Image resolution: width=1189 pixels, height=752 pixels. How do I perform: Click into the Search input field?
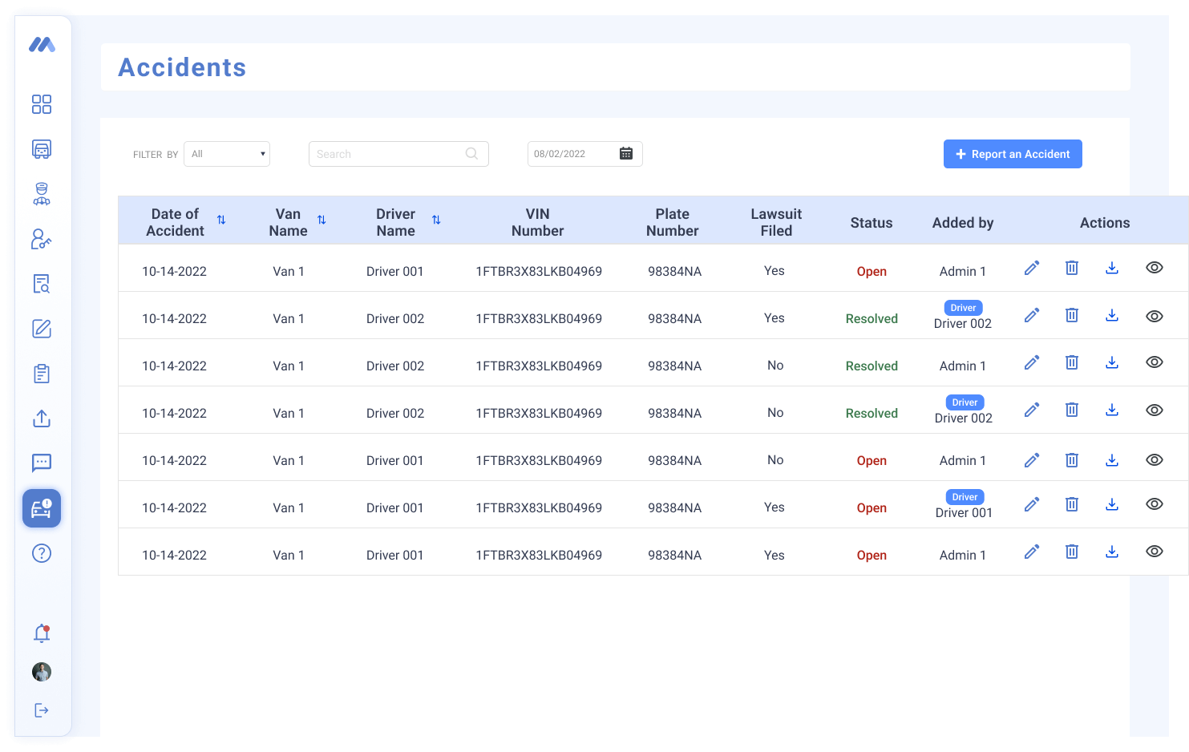(389, 154)
